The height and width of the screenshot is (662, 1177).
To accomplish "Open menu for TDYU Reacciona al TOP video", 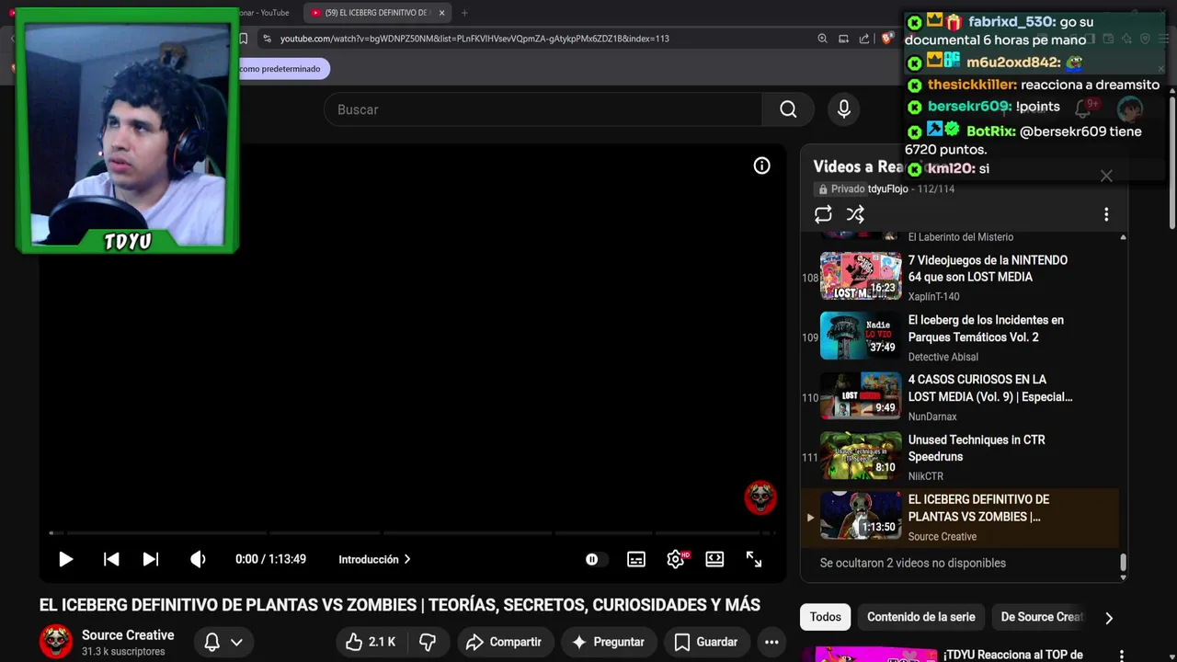I will point(1122,656).
